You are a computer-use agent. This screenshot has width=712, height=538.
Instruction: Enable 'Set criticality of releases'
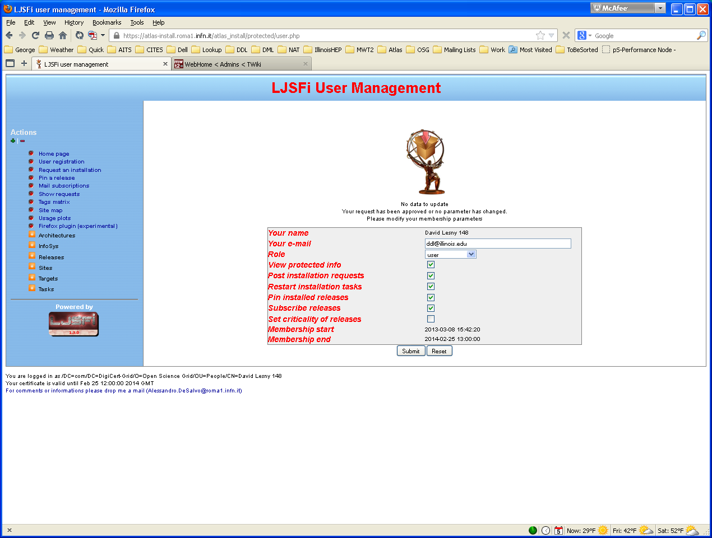point(431,319)
